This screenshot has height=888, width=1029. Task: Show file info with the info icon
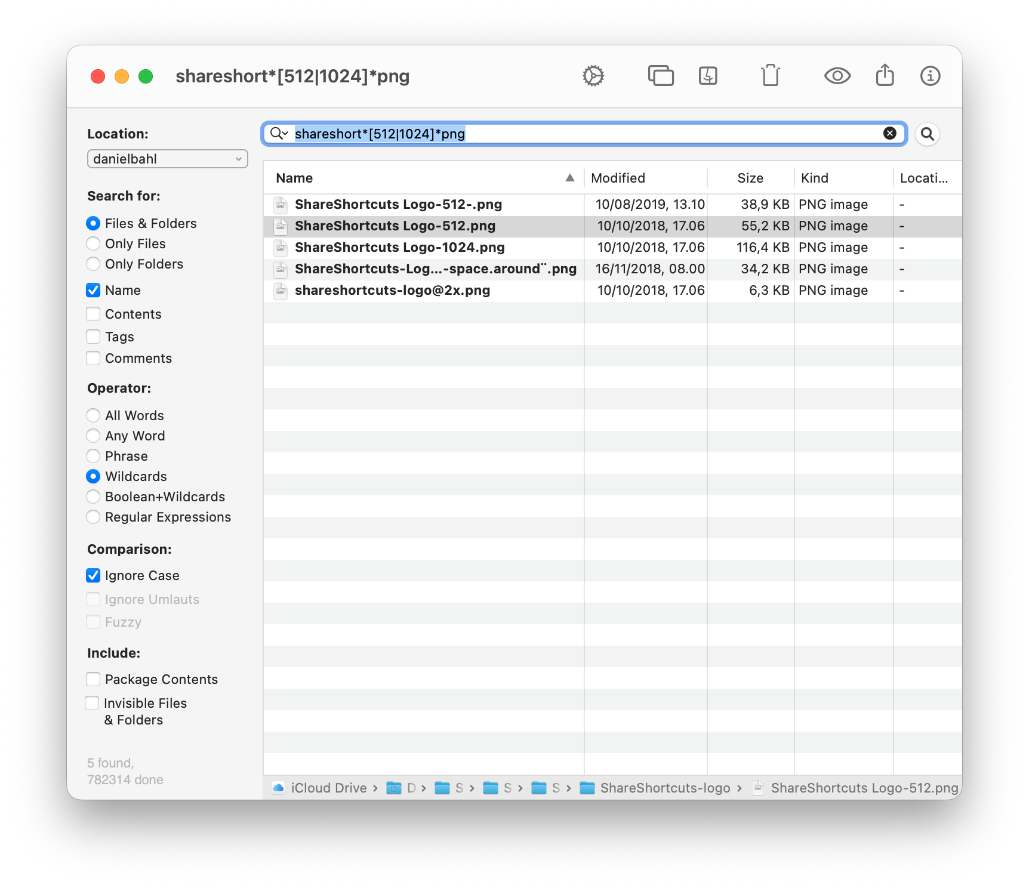click(930, 76)
